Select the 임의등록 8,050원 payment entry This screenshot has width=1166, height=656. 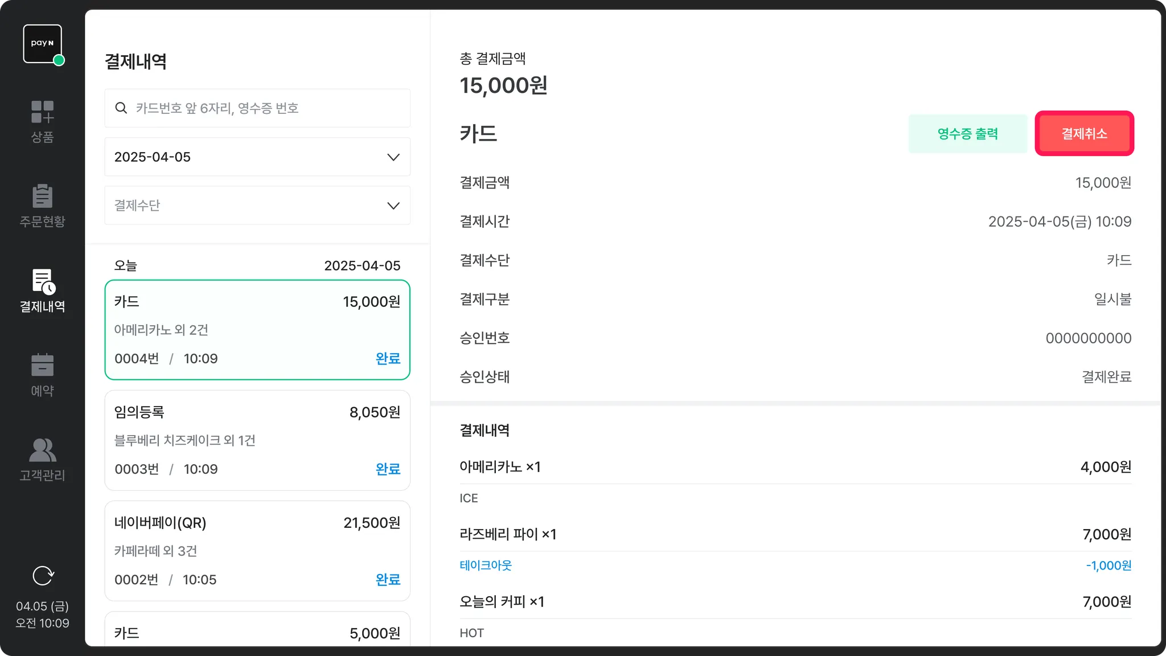pyautogui.click(x=257, y=440)
